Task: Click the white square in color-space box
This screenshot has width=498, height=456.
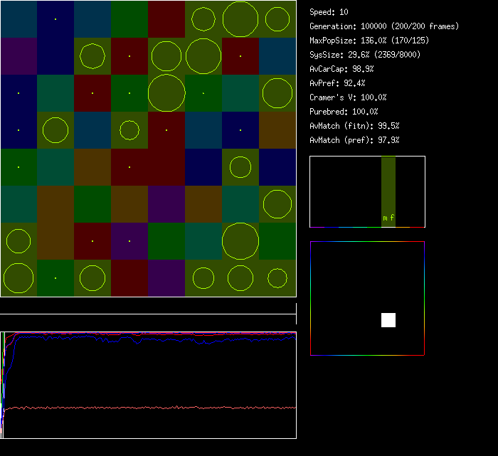Action: (x=388, y=320)
